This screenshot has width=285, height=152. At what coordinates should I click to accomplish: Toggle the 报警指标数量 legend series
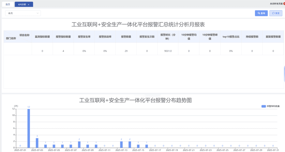point(270,106)
